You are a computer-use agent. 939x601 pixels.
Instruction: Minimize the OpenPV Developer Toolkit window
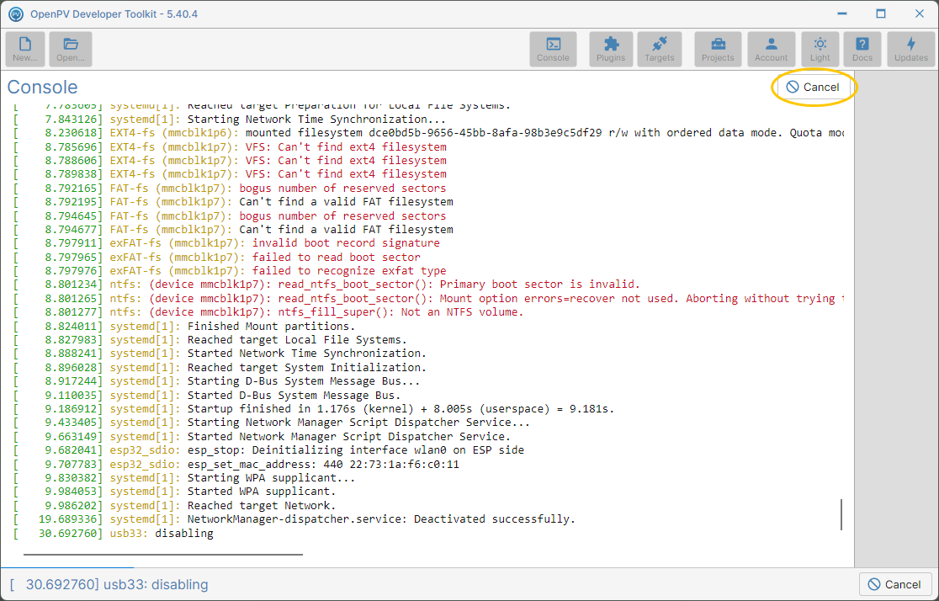(842, 13)
